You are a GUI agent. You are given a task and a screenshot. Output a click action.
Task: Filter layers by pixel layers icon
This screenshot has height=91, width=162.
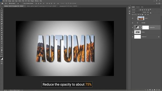[x=140, y=10]
